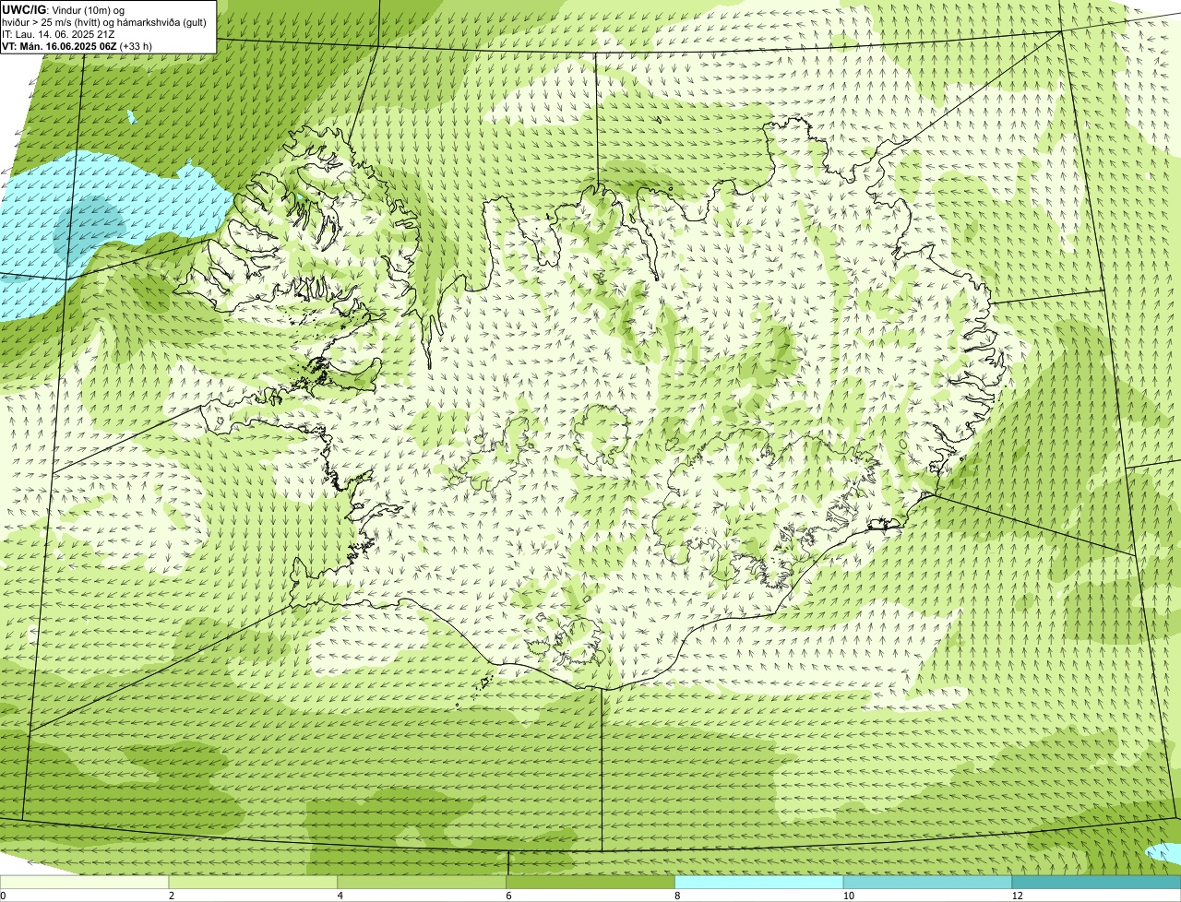Click the teal legend segment above 12
Viewport: 1181px width, 902px height.
click(1096, 883)
